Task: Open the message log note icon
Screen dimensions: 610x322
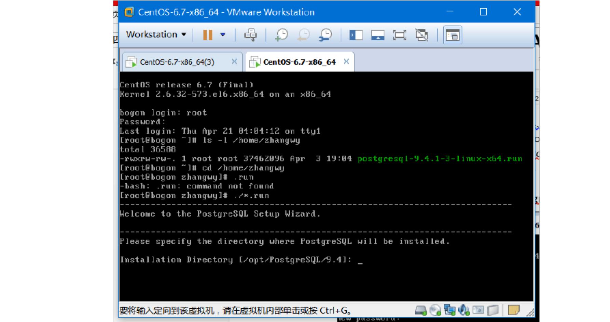Action: point(514,310)
